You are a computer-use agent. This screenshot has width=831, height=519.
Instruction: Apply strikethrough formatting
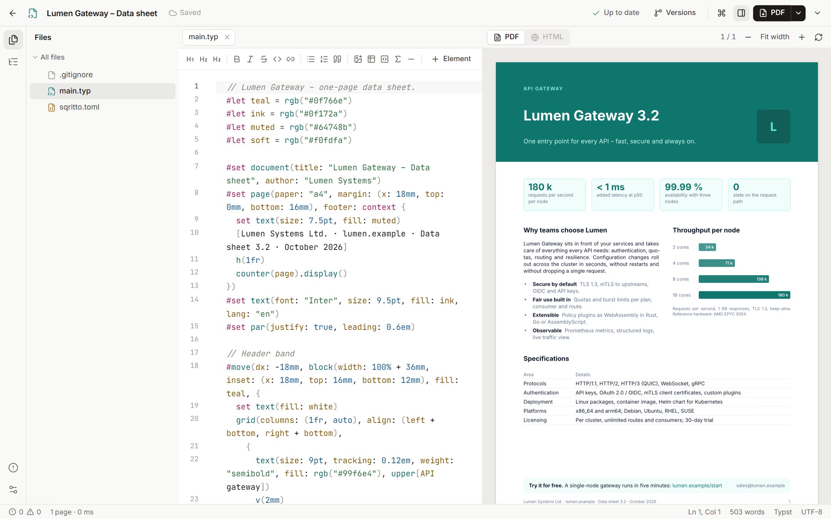tap(264, 59)
